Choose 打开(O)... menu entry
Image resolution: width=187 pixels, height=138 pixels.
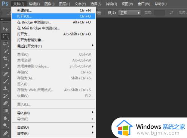(54, 16)
